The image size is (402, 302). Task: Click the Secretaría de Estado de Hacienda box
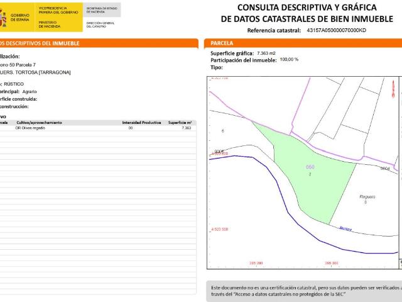[102, 9]
